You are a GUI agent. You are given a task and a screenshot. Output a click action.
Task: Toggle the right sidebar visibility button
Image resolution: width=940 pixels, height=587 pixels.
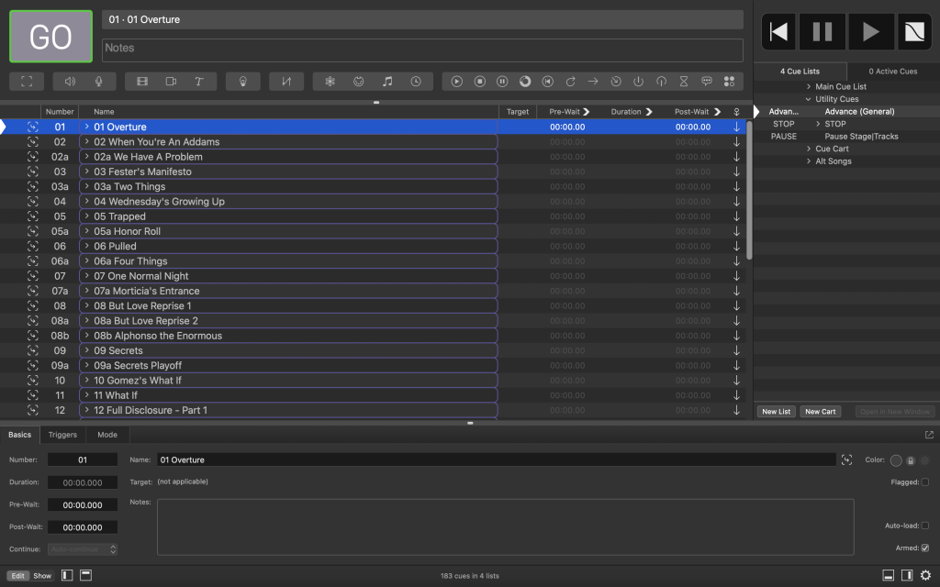pos(907,575)
